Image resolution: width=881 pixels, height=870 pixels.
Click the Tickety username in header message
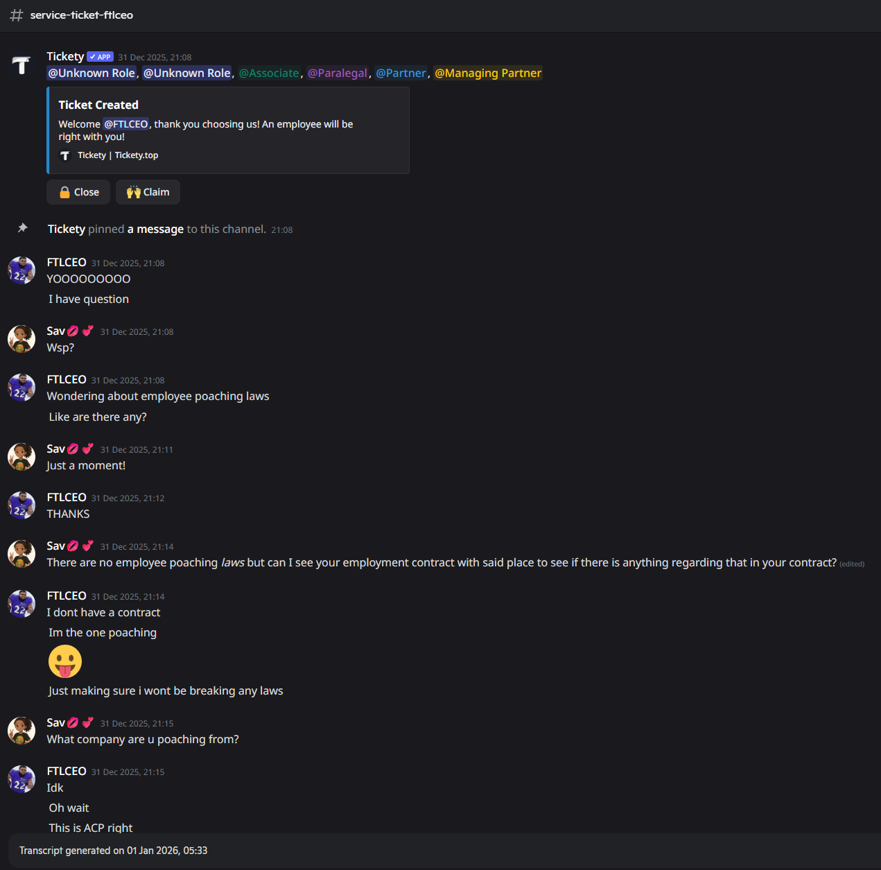[65, 57]
